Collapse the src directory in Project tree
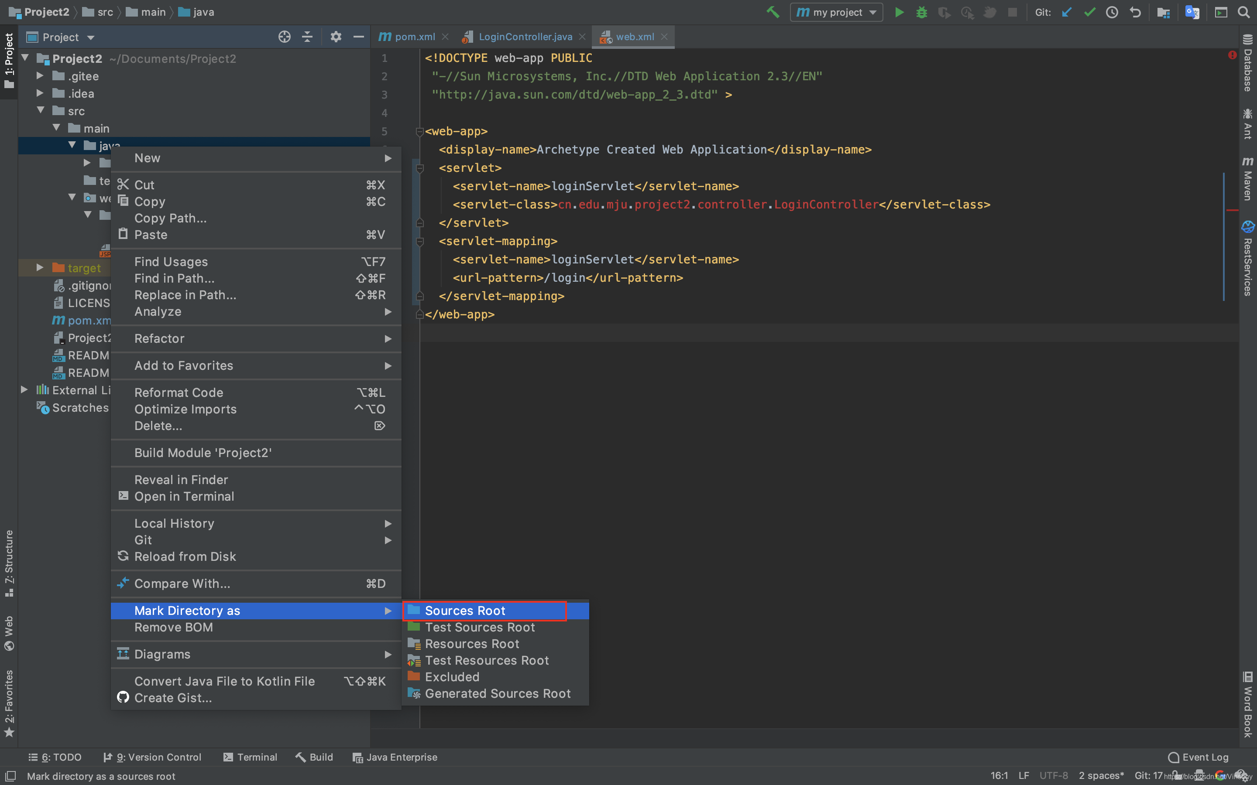The width and height of the screenshot is (1257, 785). pos(40,110)
